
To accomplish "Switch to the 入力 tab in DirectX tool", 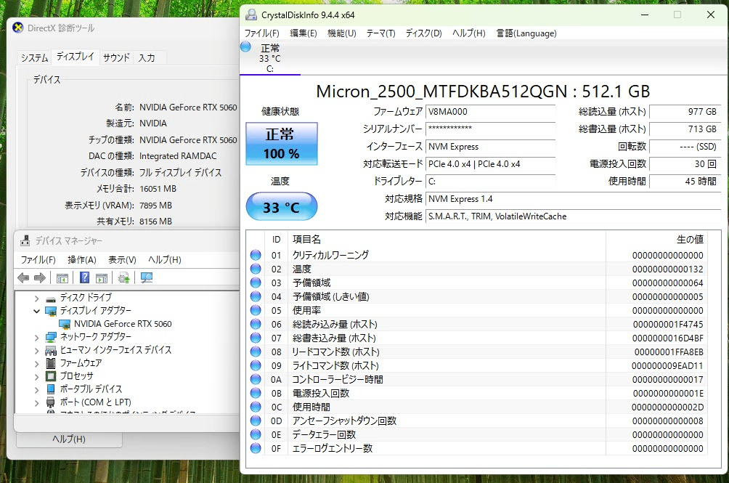I will pyautogui.click(x=147, y=57).
